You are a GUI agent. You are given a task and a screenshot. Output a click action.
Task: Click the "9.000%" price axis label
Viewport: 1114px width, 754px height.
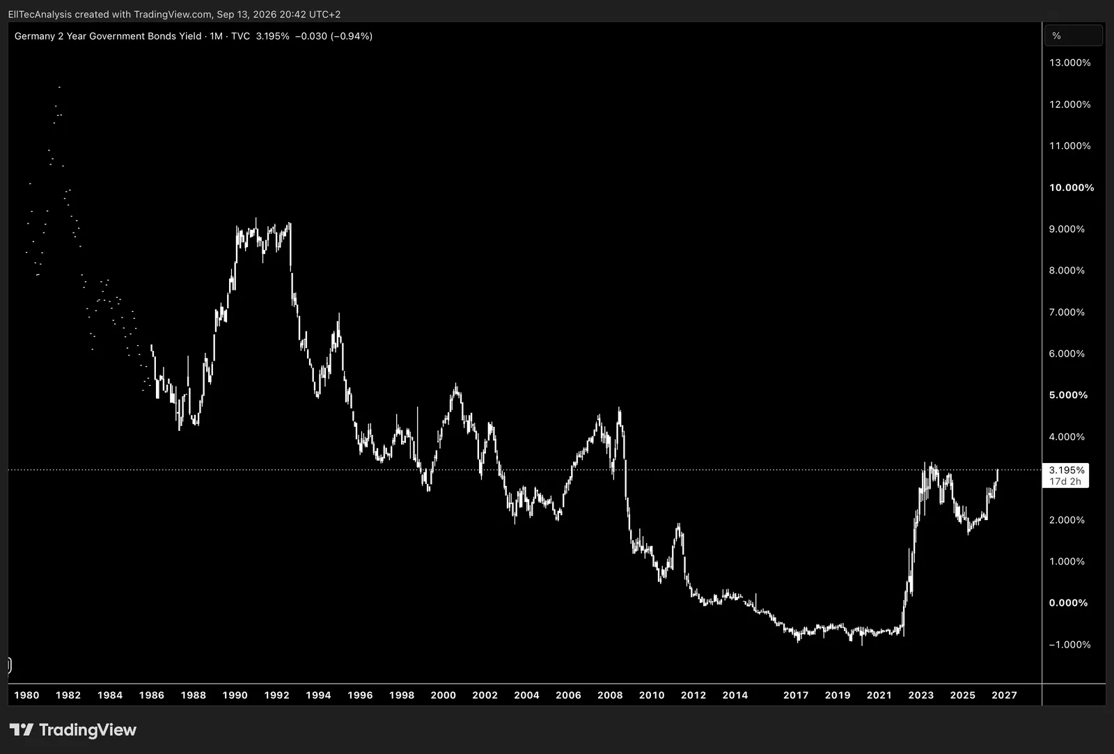(x=1067, y=229)
